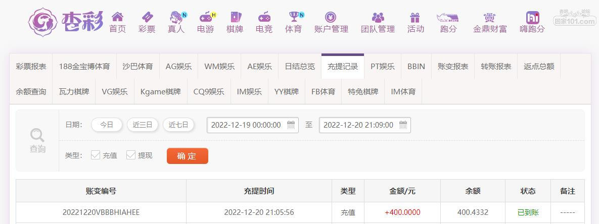Click the 首页 home icon

click(117, 17)
